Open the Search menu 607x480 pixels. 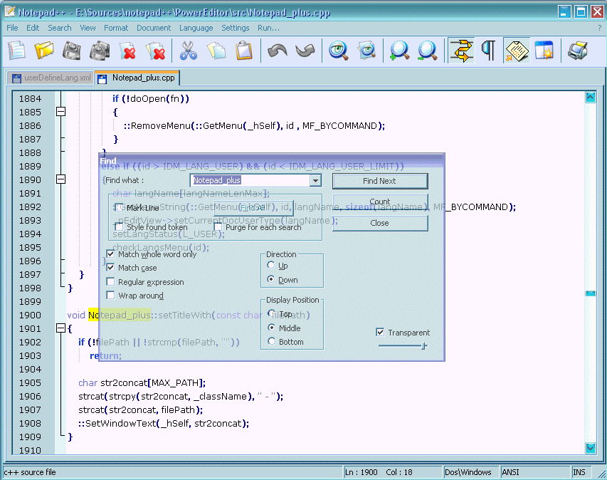60,28
